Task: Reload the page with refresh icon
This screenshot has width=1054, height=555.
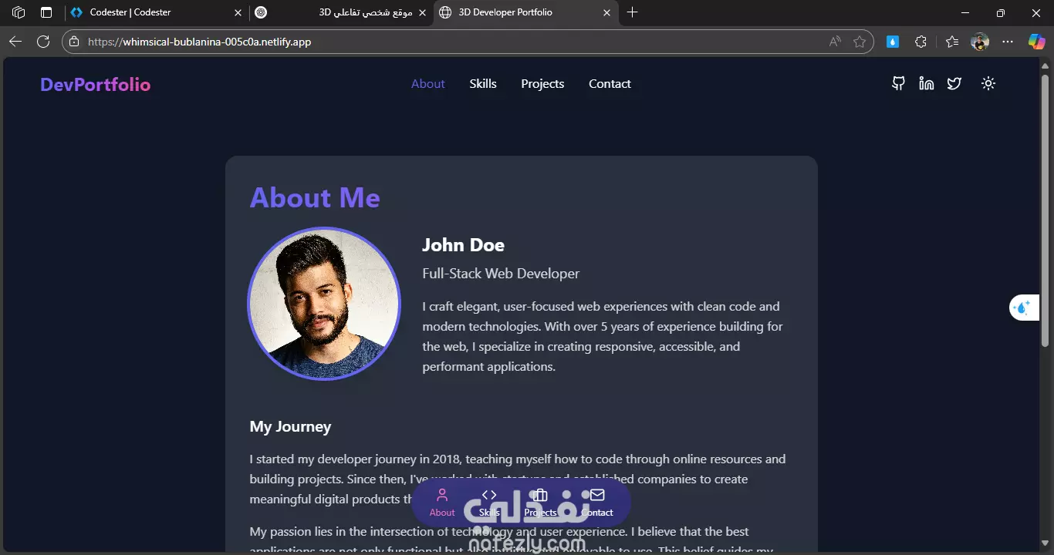Action: point(43,42)
